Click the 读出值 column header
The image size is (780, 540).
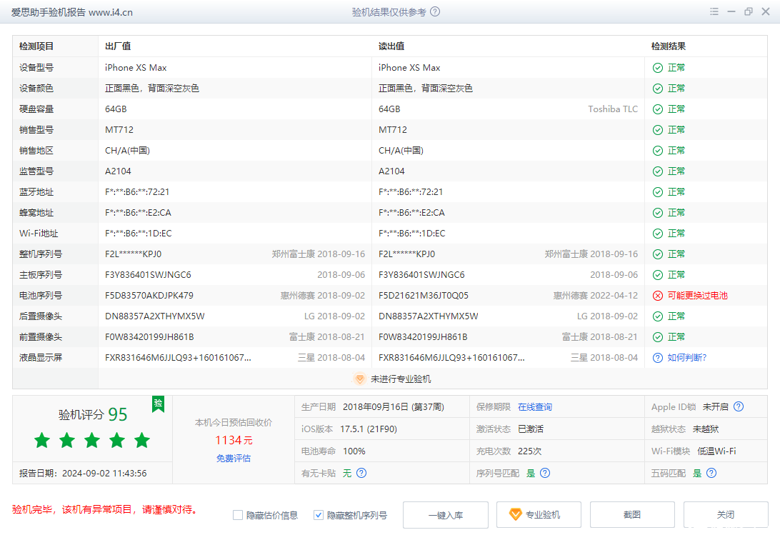[x=391, y=46]
